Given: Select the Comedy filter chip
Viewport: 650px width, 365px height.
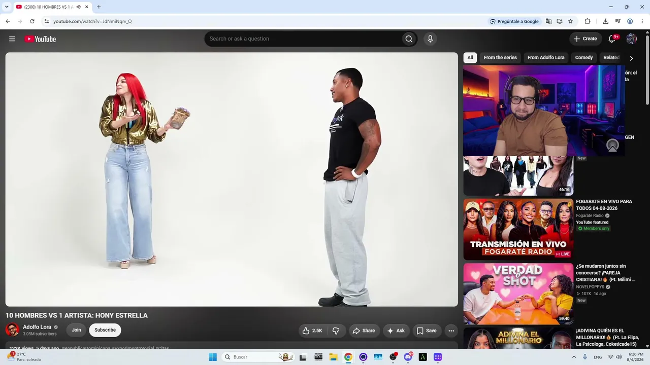Looking at the screenshot, I should (x=584, y=58).
